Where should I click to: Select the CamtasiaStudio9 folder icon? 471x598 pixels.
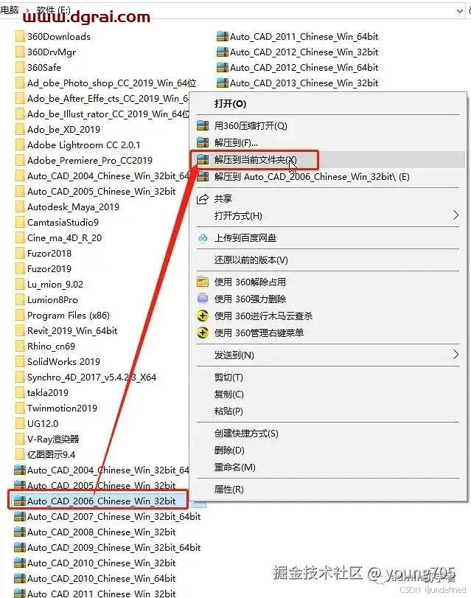click(x=20, y=223)
